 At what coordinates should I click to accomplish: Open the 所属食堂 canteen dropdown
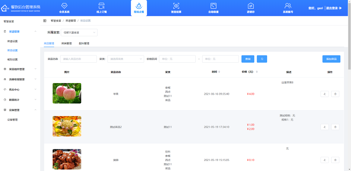[x=79, y=32]
